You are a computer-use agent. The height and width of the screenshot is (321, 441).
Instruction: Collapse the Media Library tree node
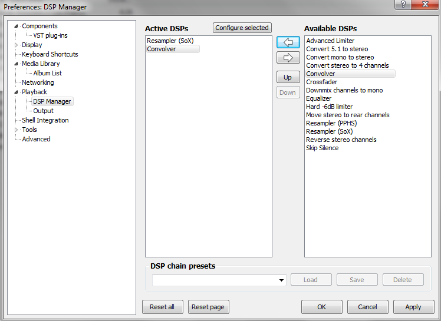16,64
